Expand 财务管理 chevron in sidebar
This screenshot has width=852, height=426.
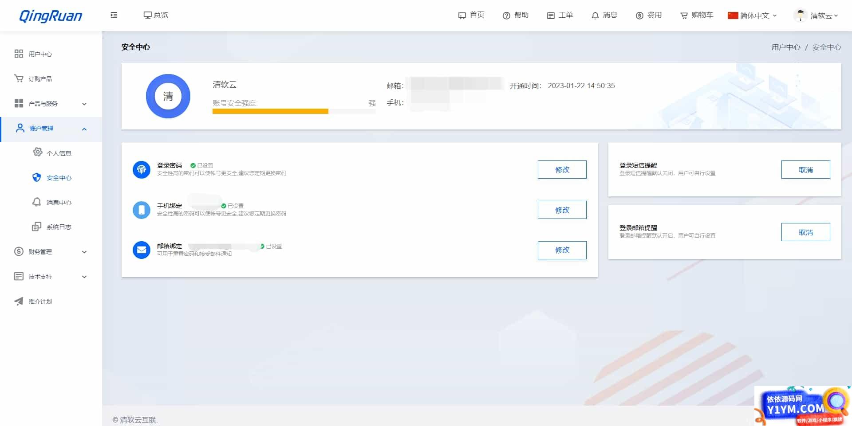click(84, 252)
